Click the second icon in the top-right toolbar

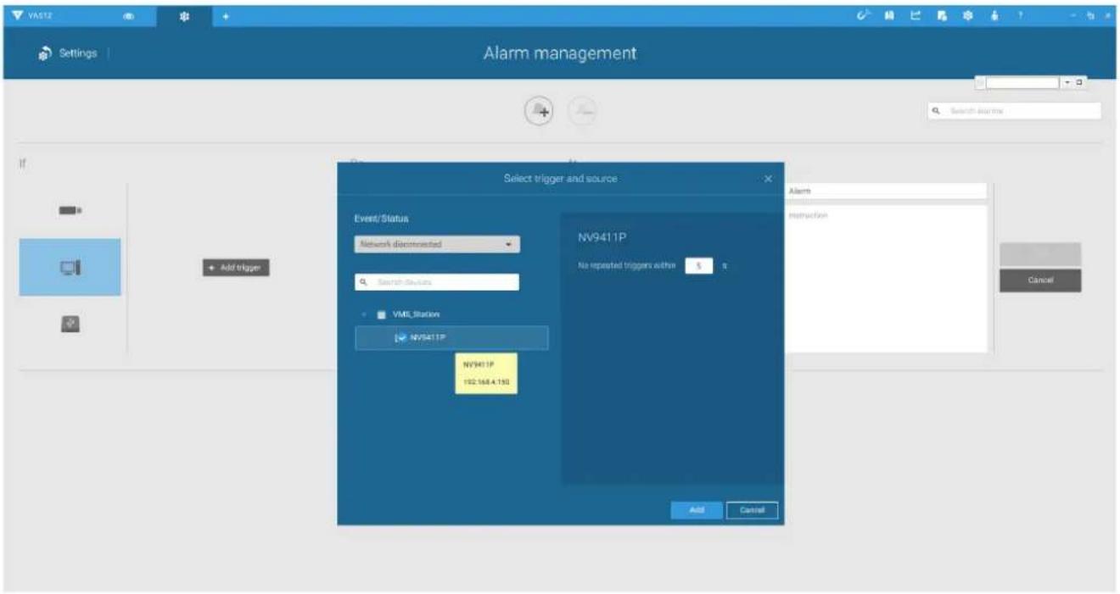pyautogui.click(x=891, y=15)
